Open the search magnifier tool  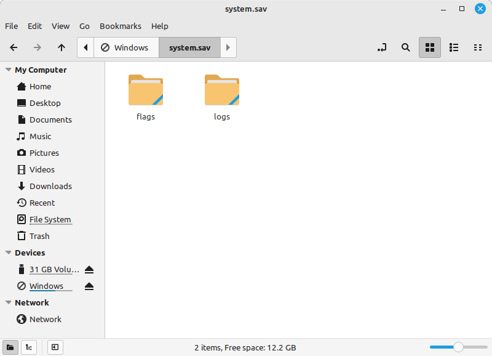point(406,47)
